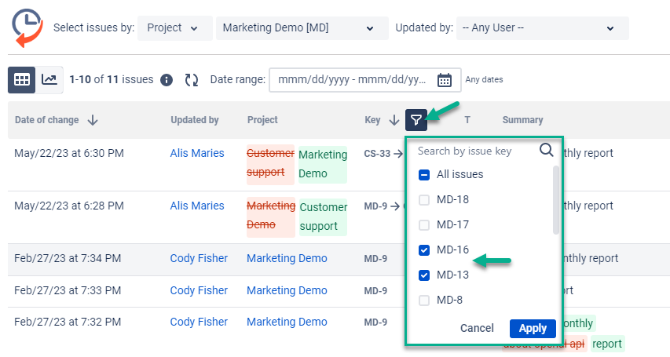Open the Project selection type dropdown
The image size is (670, 357).
[x=174, y=28]
